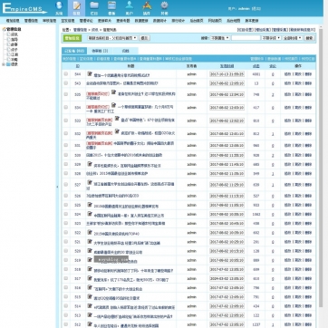Click the EmpireCMS logo

24,8
